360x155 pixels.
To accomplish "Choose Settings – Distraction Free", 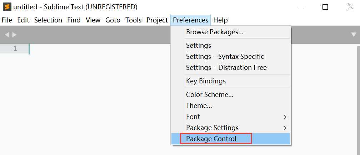I will (x=231, y=68).
